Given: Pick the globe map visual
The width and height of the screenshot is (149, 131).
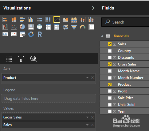Looking at the screenshot, I should coord(40,27).
